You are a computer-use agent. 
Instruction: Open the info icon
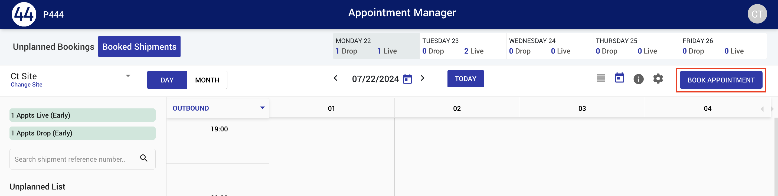(639, 79)
